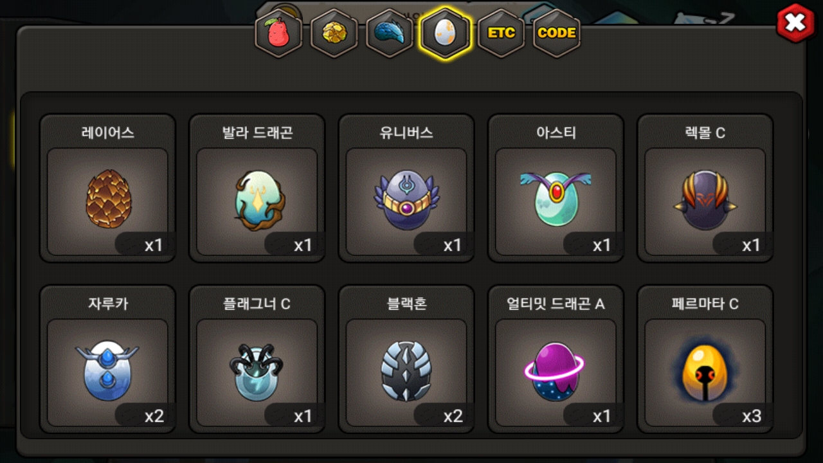Click the 블랙혼 item name label
The image size is (823, 463).
click(406, 304)
